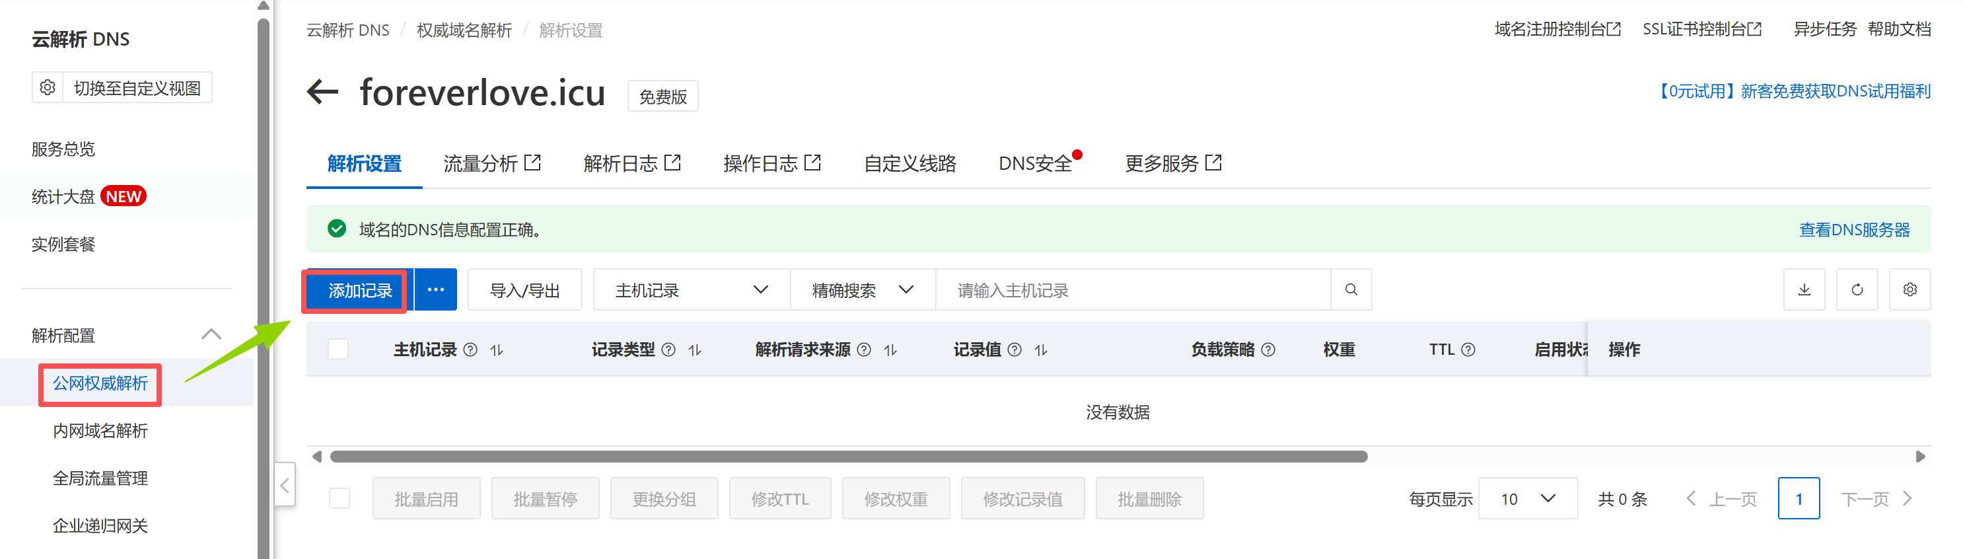Sort by 记录类型 column
The height and width of the screenshot is (559, 1963).
pyautogui.click(x=695, y=350)
